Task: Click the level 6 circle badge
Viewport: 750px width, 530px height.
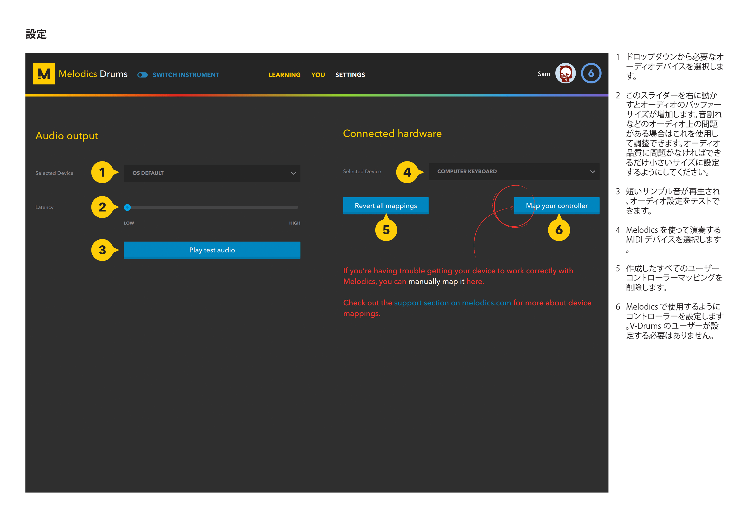Action: [591, 73]
